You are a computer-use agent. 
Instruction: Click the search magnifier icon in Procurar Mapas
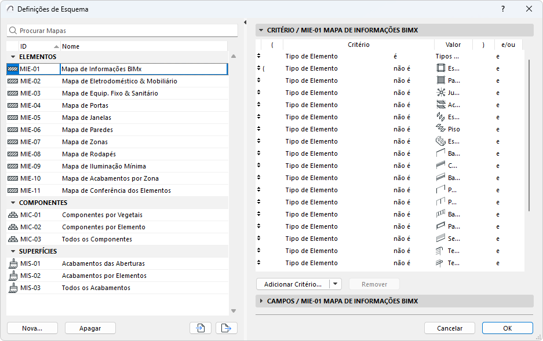(x=13, y=31)
